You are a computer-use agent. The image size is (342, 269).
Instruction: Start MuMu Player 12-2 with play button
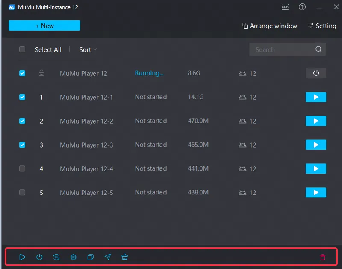point(316,121)
